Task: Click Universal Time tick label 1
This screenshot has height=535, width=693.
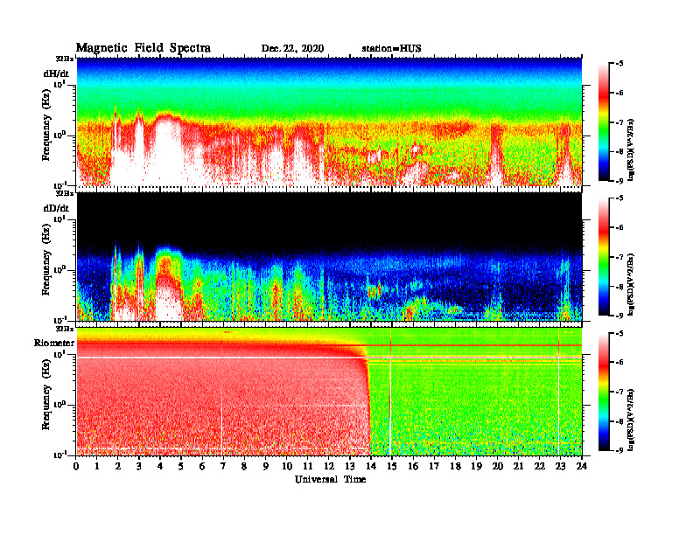Action: [97, 466]
